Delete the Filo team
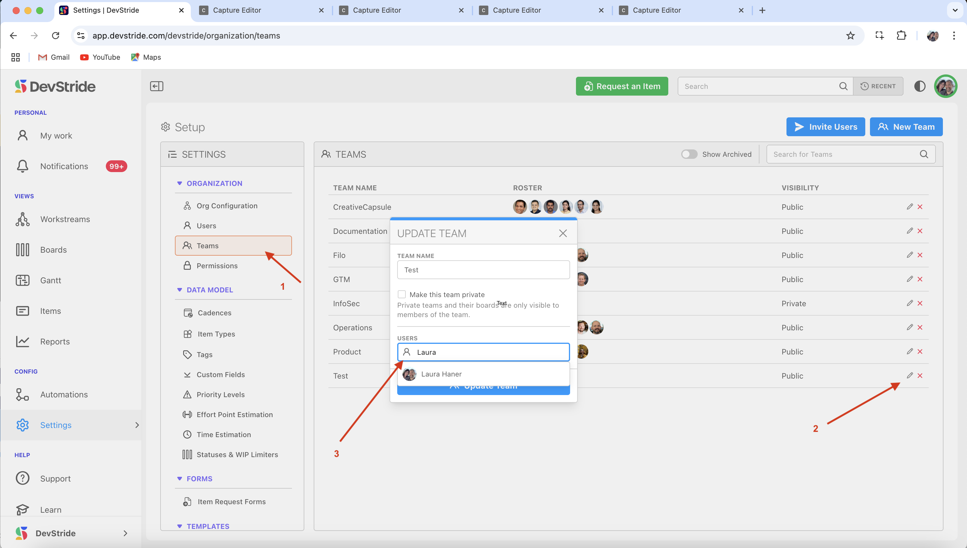The height and width of the screenshot is (548, 967). tap(920, 255)
